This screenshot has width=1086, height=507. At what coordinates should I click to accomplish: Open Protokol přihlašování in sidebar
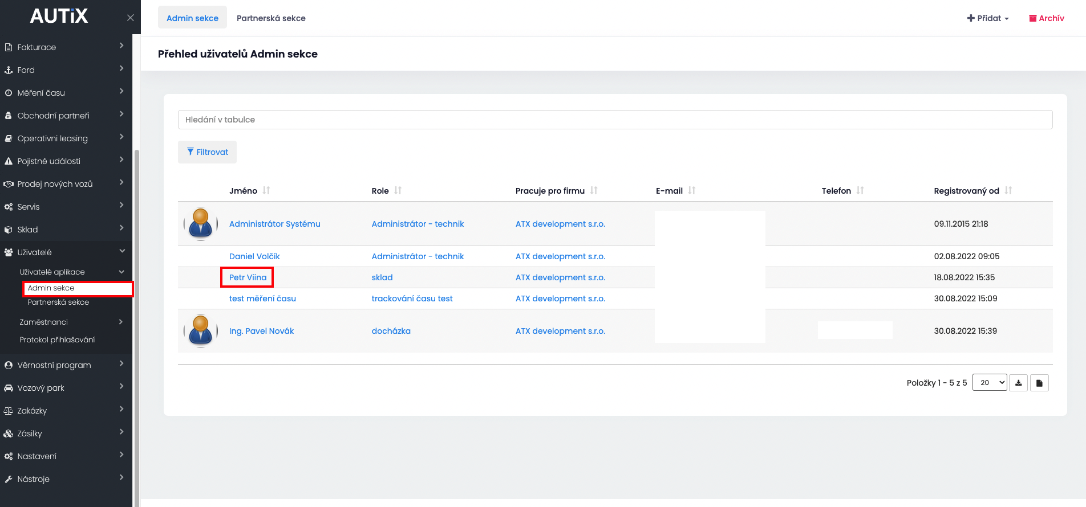[x=57, y=340]
